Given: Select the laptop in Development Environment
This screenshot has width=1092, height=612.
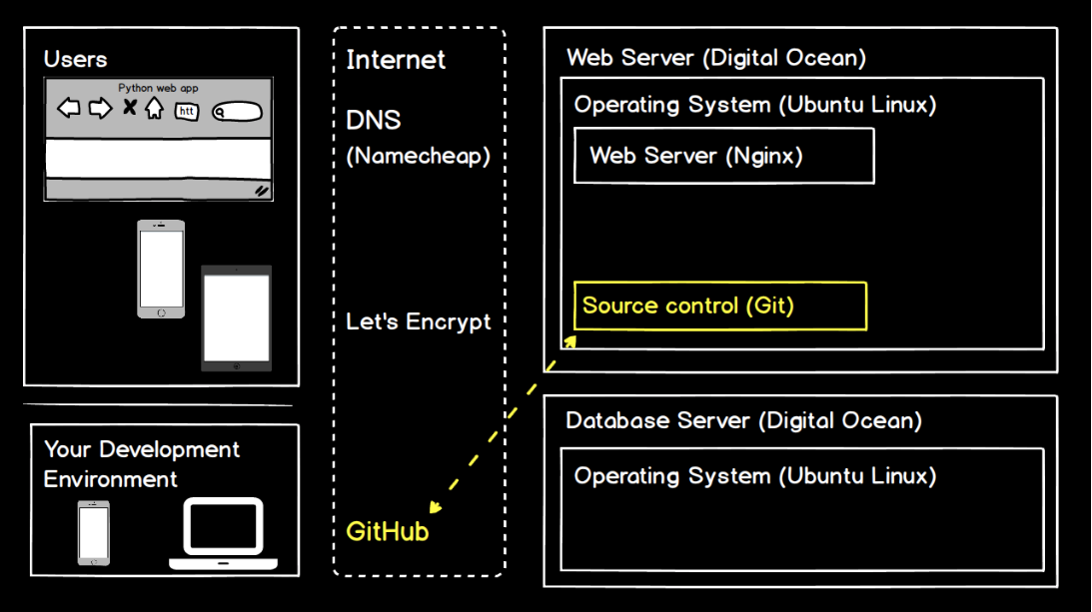Looking at the screenshot, I should tap(223, 533).
